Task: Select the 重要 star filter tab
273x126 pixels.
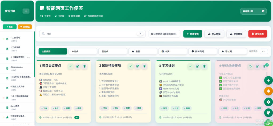Action: coord(143,51)
